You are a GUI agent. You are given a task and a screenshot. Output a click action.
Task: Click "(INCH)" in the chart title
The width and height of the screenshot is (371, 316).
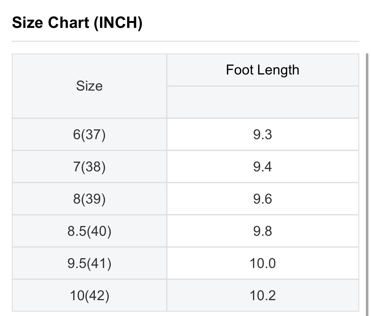(118, 22)
